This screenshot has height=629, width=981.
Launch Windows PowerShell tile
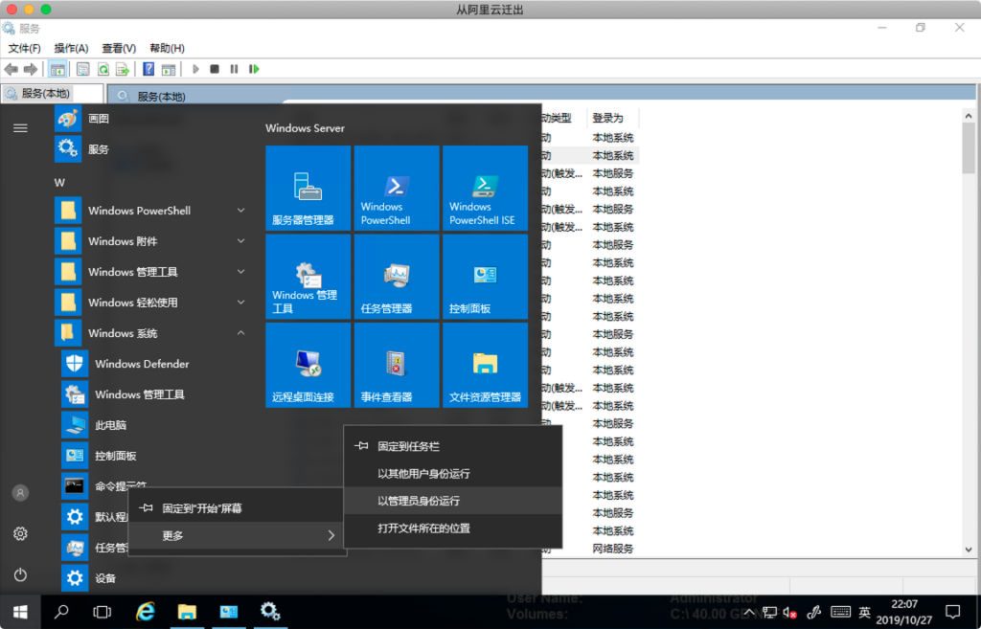396,188
